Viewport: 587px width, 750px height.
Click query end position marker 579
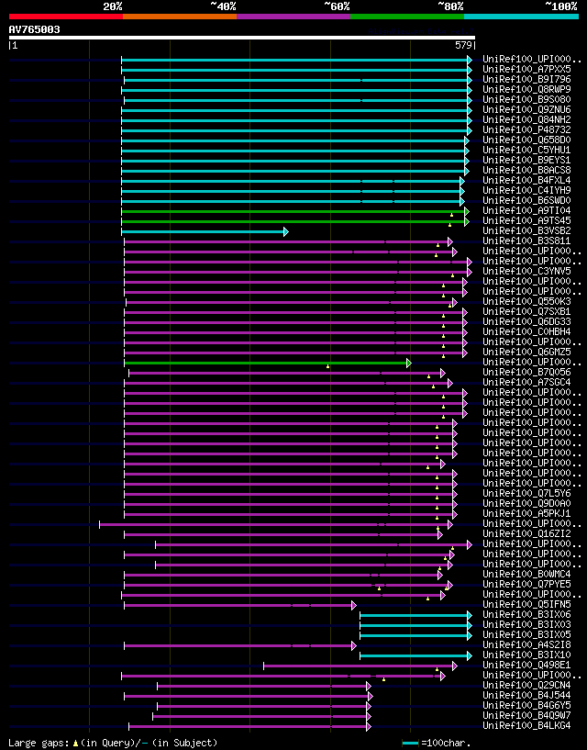pos(465,45)
